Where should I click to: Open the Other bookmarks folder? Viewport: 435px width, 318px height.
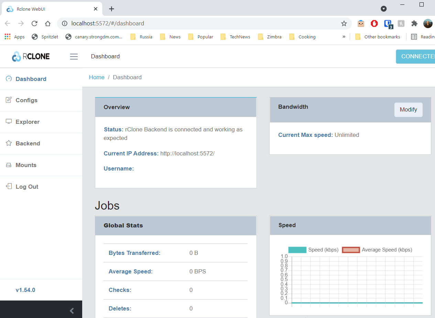click(378, 37)
